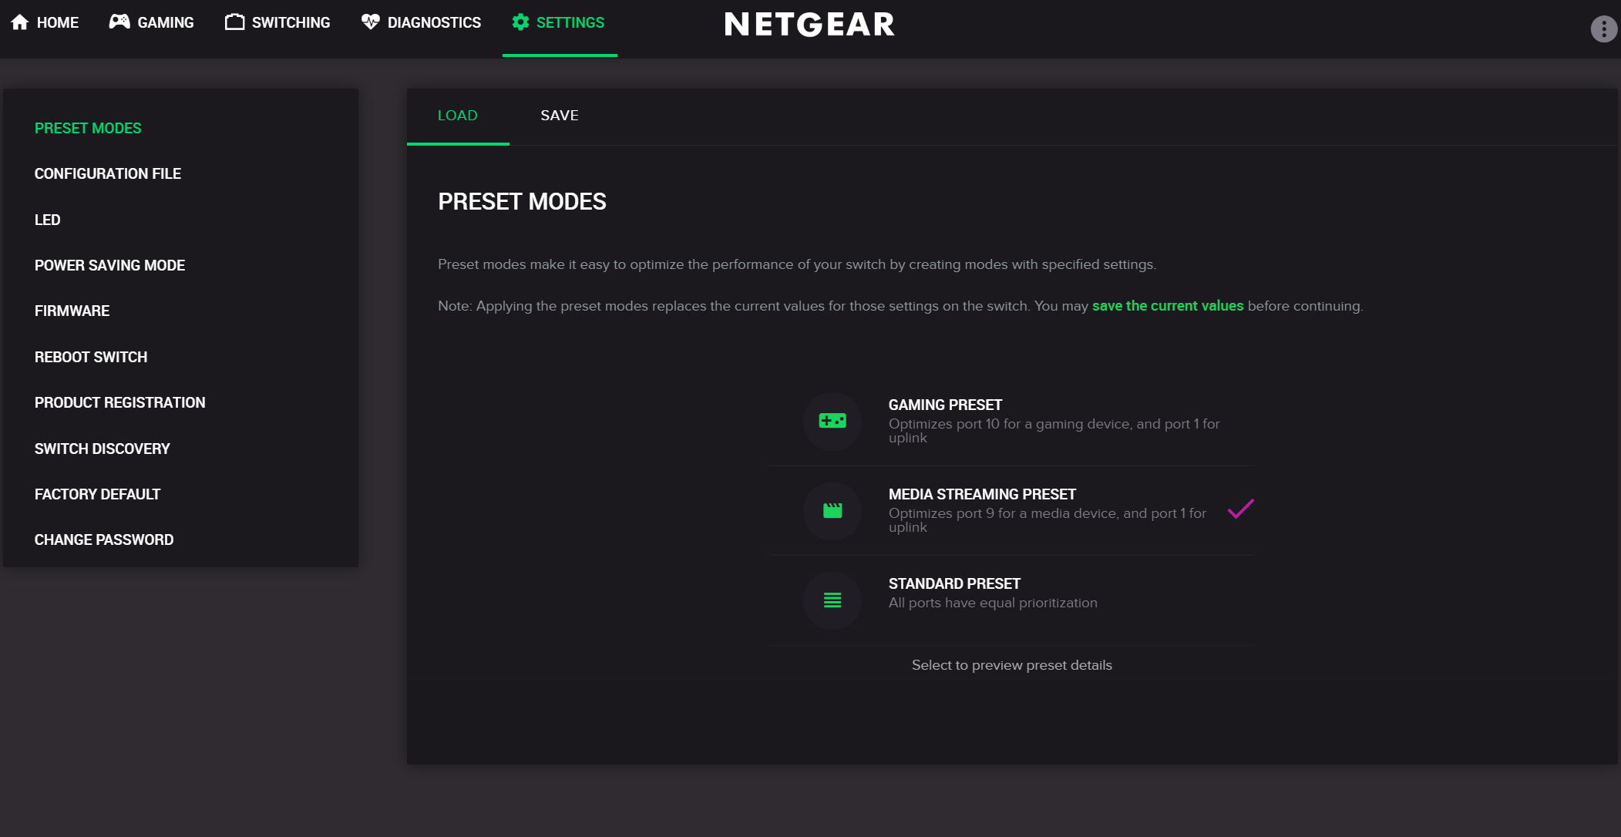Click the NETGEAR logo
Screen dimensions: 1621x837
click(x=809, y=25)
